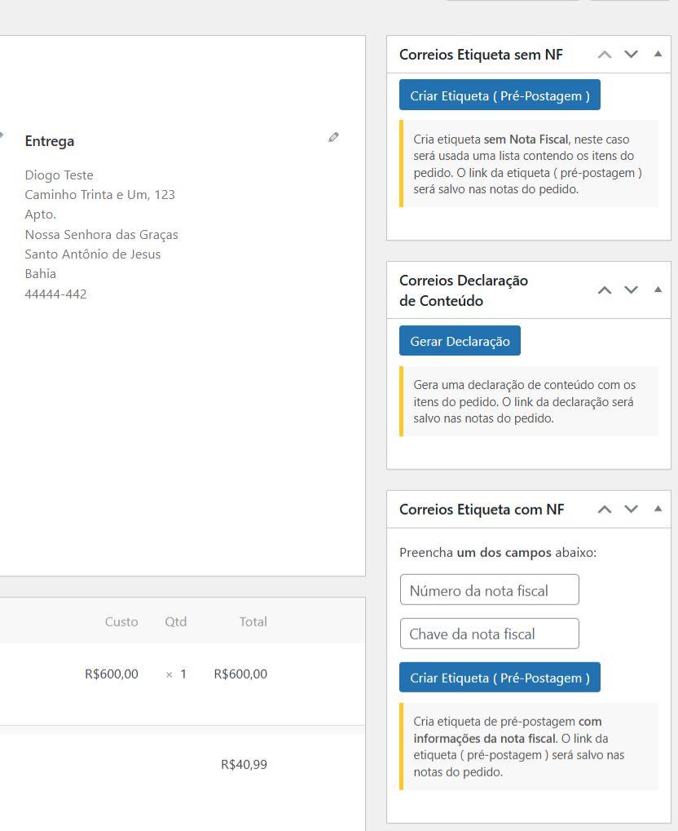Image resolution: width=678 pixels, height=831 pixels.
Task: Click the Qtd column header
Action: 175,621
